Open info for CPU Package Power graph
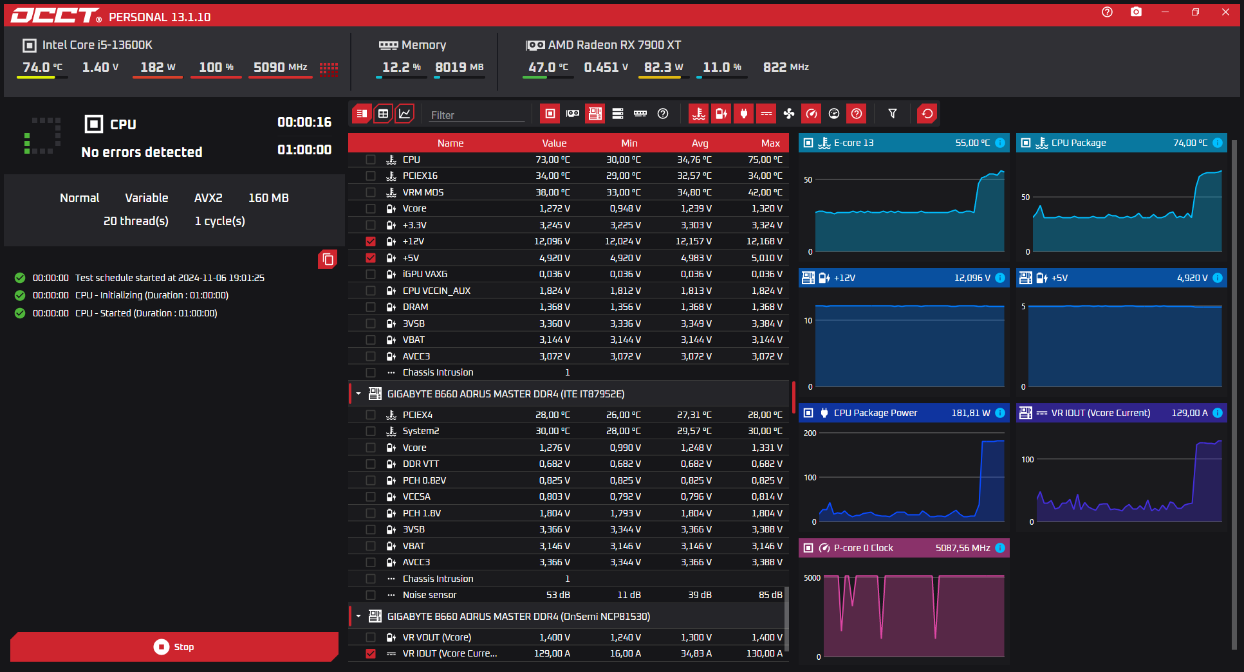Image resolution: width=1244 pixels, height=672 pixels. click(1000, 413)
